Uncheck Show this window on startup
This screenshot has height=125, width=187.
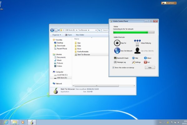[x=113, y=67]
